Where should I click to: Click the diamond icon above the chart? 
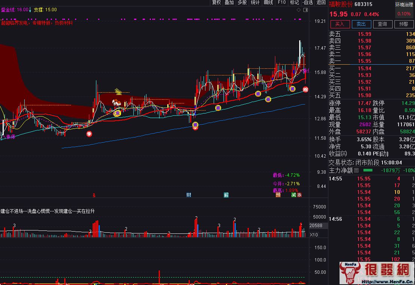click(x=298, y=10)
